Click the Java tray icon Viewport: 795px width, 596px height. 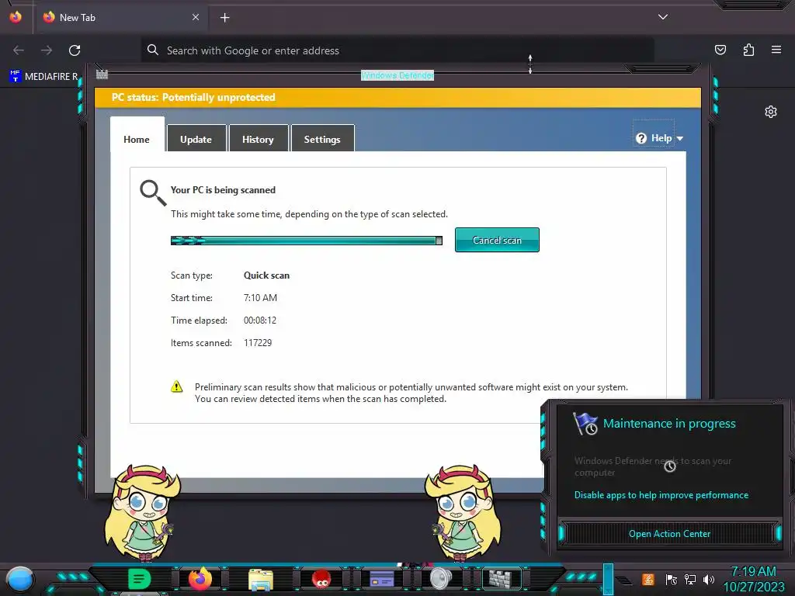(647, 579)
